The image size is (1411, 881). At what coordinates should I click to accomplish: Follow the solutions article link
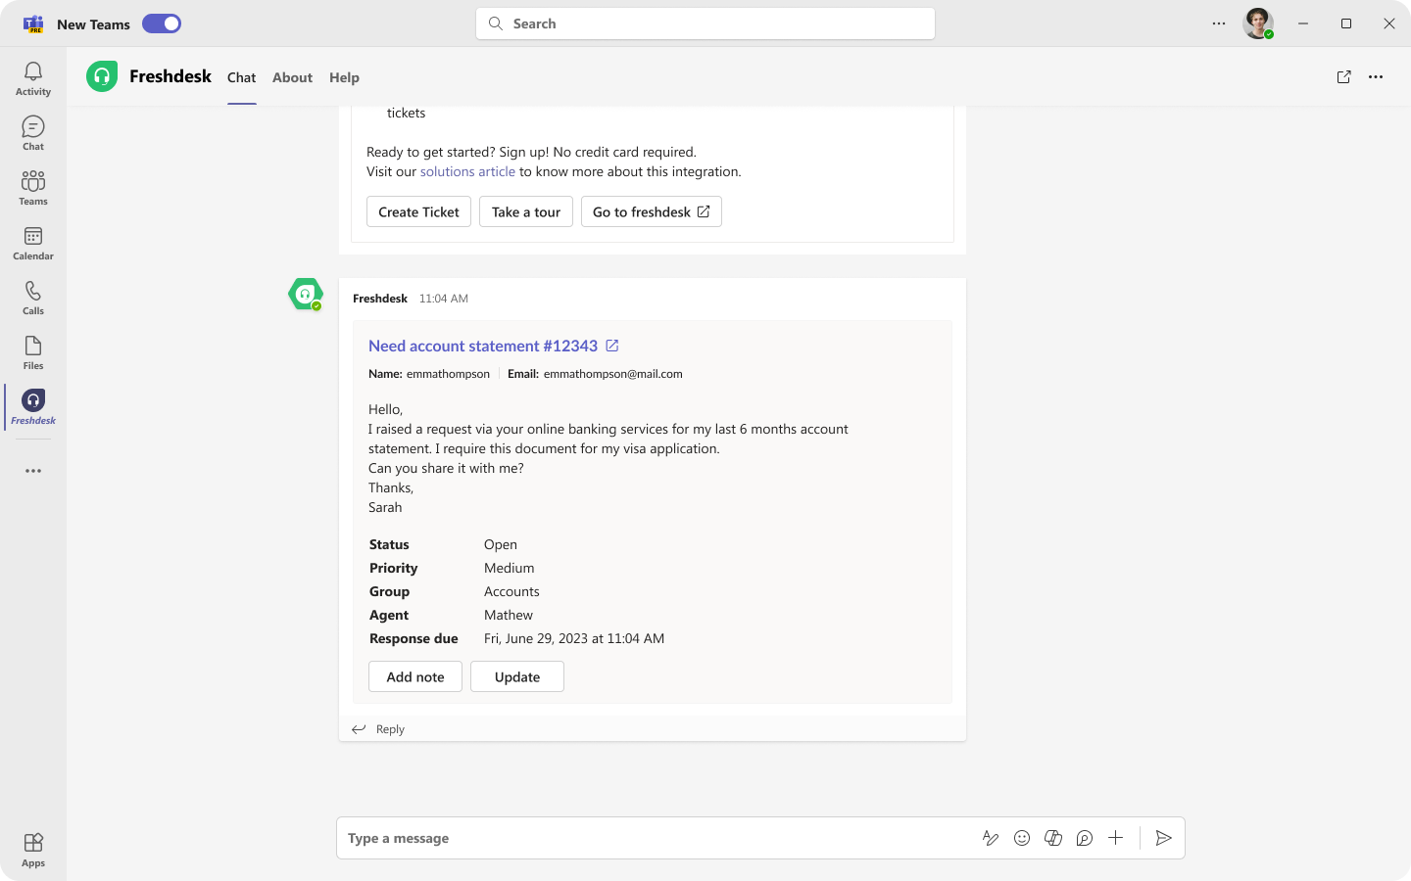pos(467,171)
